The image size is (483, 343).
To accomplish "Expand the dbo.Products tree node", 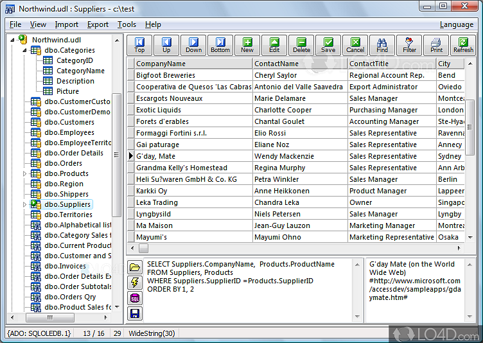I will [26, 173].
